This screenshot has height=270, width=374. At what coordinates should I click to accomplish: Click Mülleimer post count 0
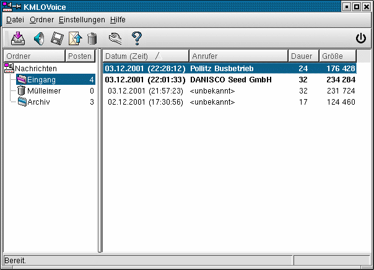(x=92, y=91)
